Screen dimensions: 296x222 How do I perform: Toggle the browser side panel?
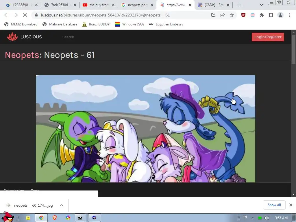point(271,15)
